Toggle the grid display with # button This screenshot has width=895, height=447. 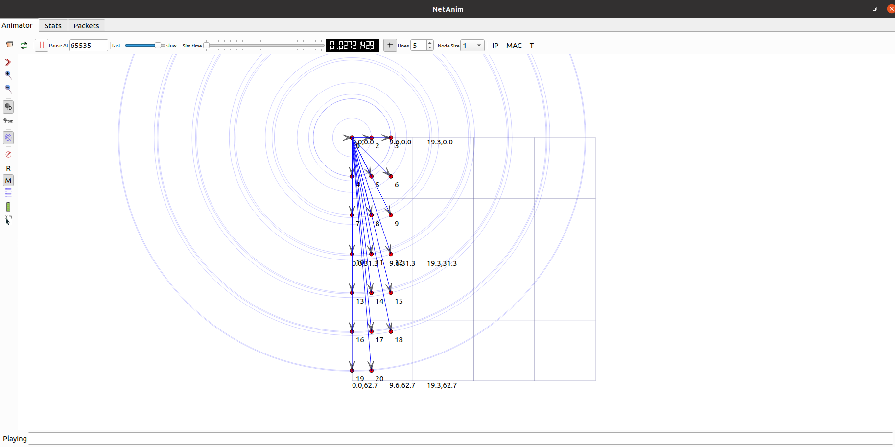tap(390, 45)
